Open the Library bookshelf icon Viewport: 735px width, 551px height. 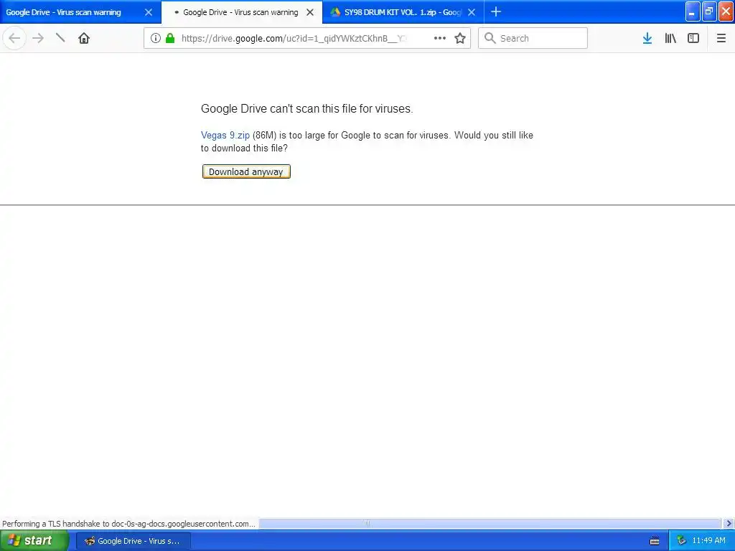pyautogui.click(x=670, y=38)
